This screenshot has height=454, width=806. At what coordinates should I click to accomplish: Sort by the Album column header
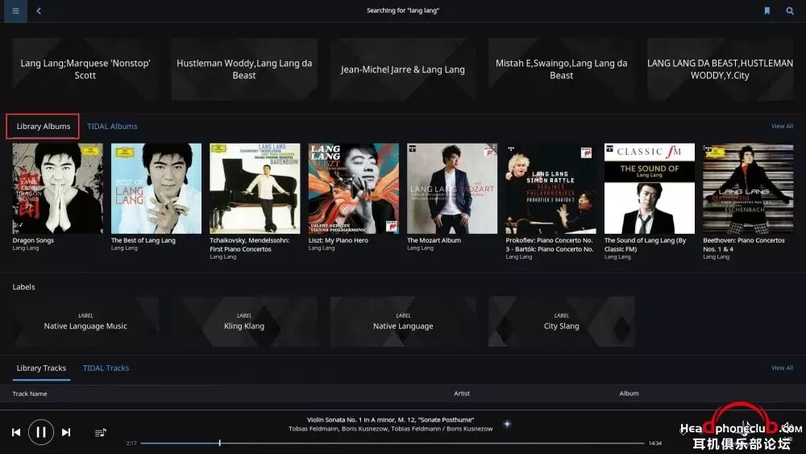(x=629, y=394)
